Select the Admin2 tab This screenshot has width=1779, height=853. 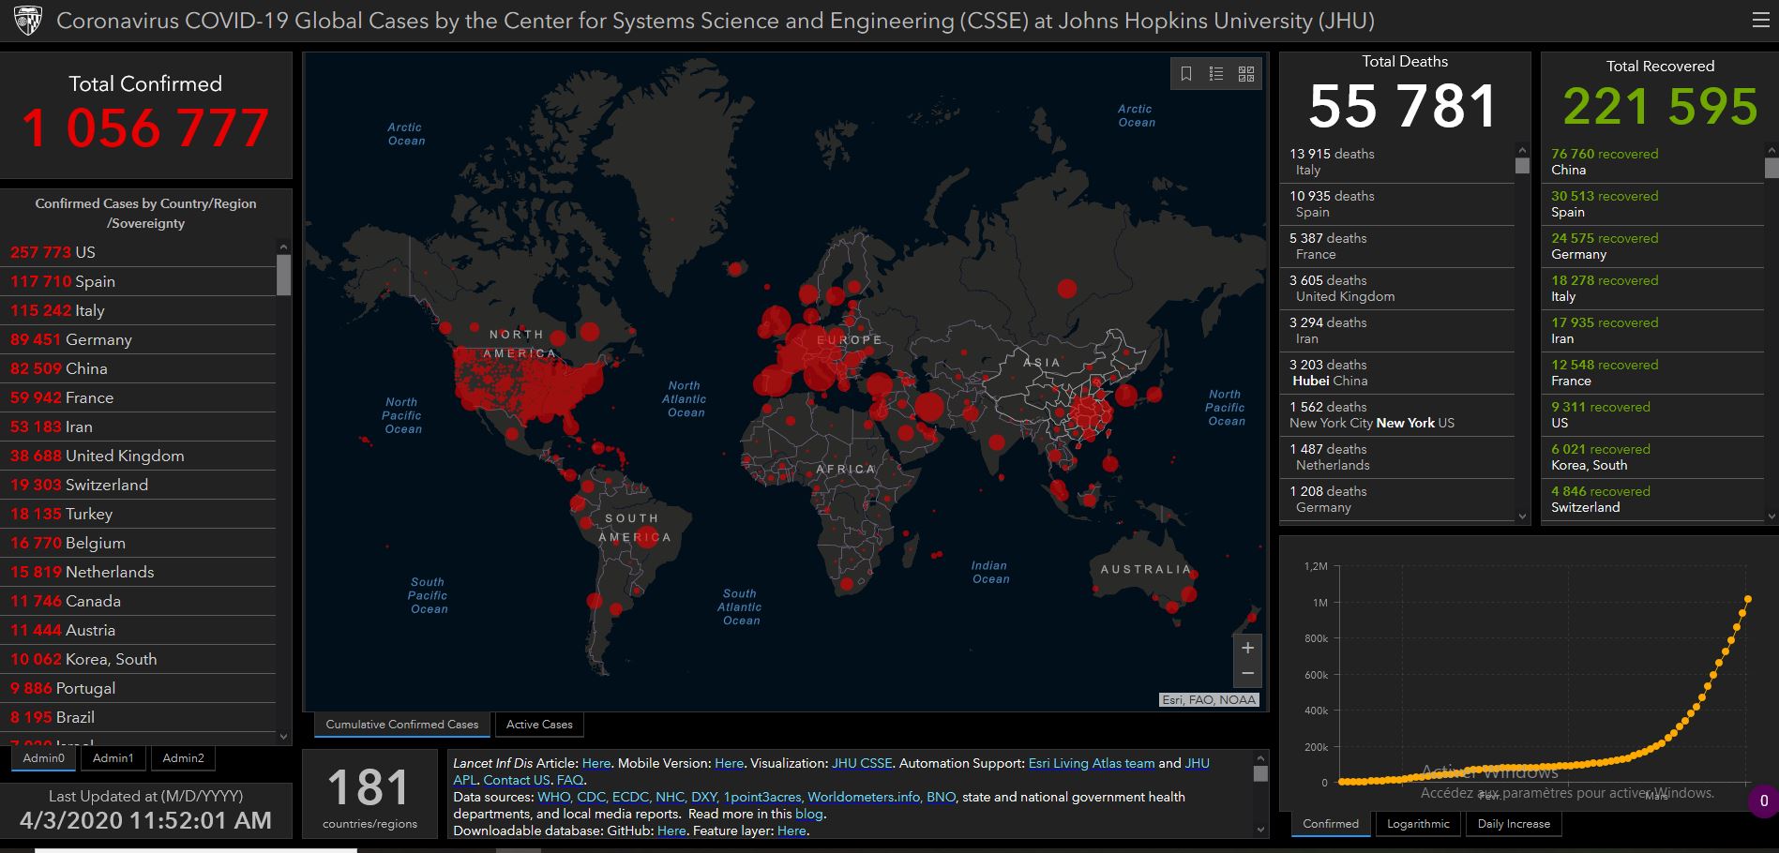point(183,758)
